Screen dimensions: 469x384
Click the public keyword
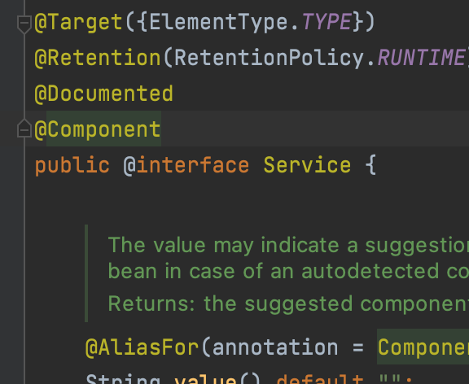(x=72, y=165)
